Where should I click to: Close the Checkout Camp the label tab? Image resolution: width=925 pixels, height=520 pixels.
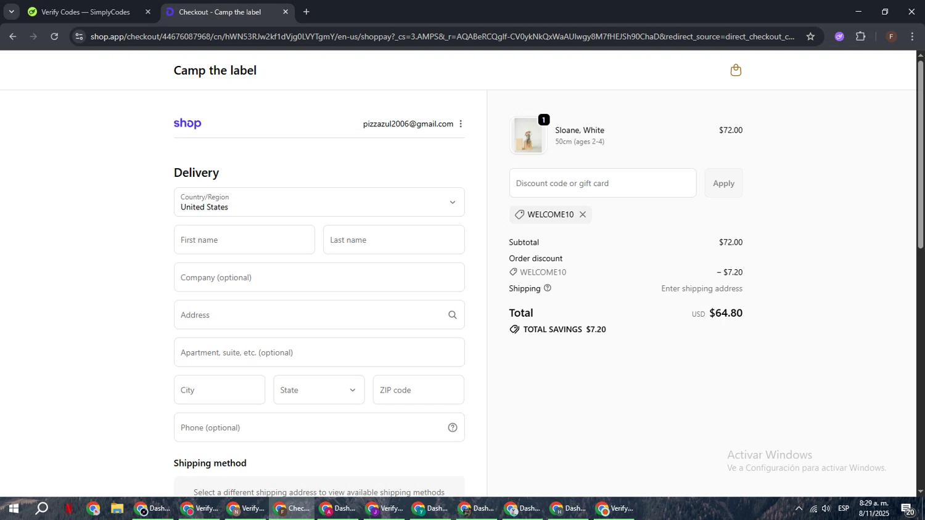coord(286,12)
